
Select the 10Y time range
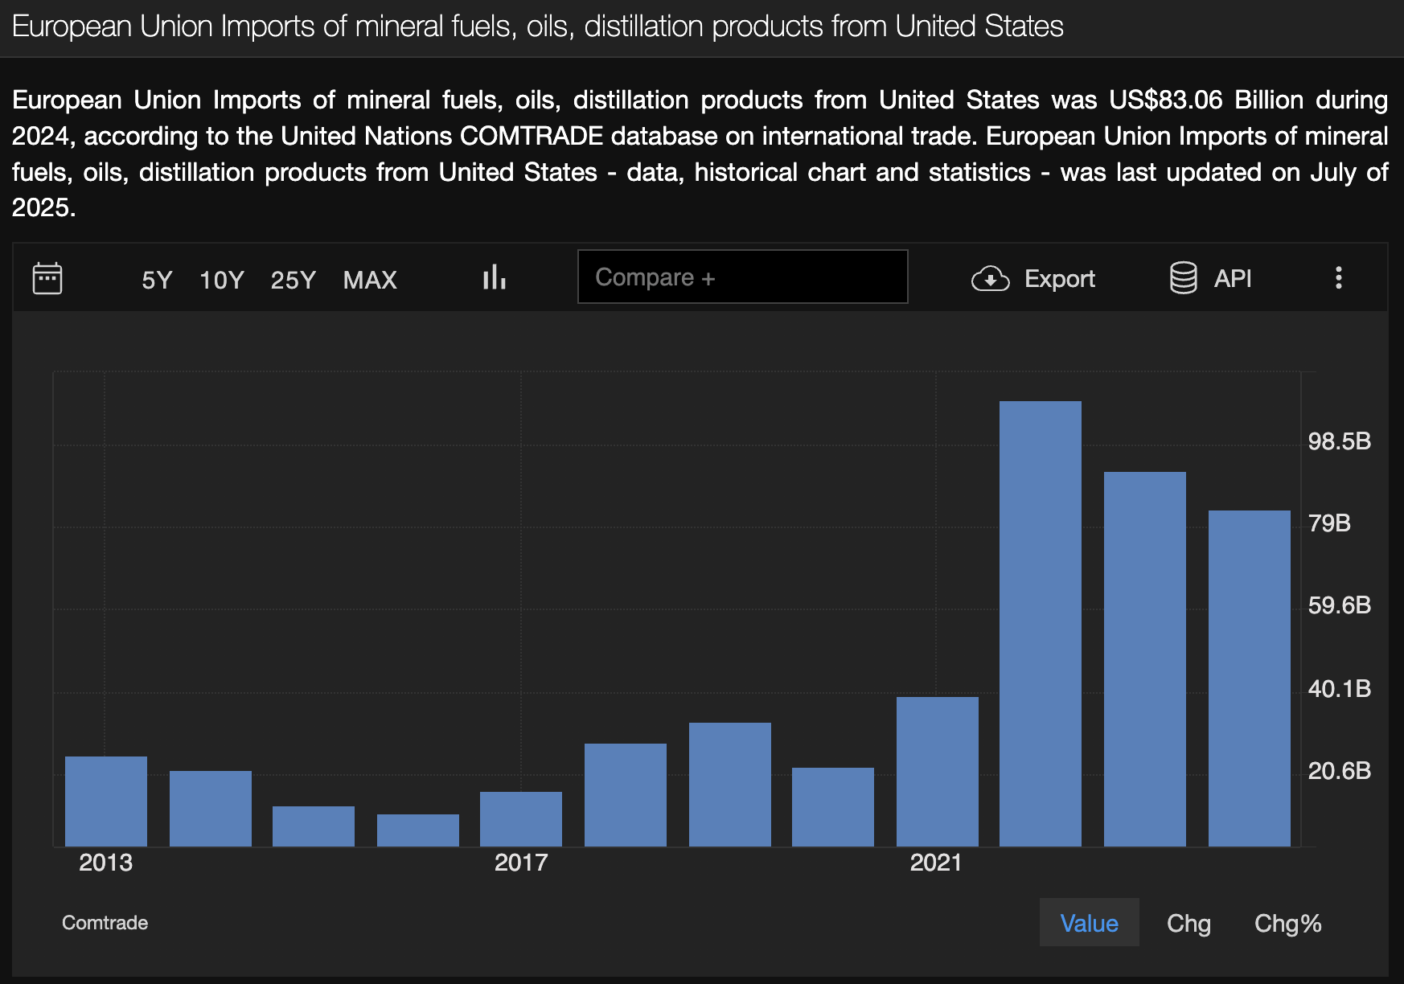222,280
